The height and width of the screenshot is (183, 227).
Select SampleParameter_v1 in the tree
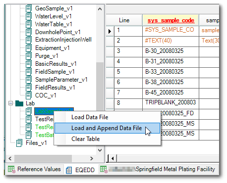(x=61, y=80)
